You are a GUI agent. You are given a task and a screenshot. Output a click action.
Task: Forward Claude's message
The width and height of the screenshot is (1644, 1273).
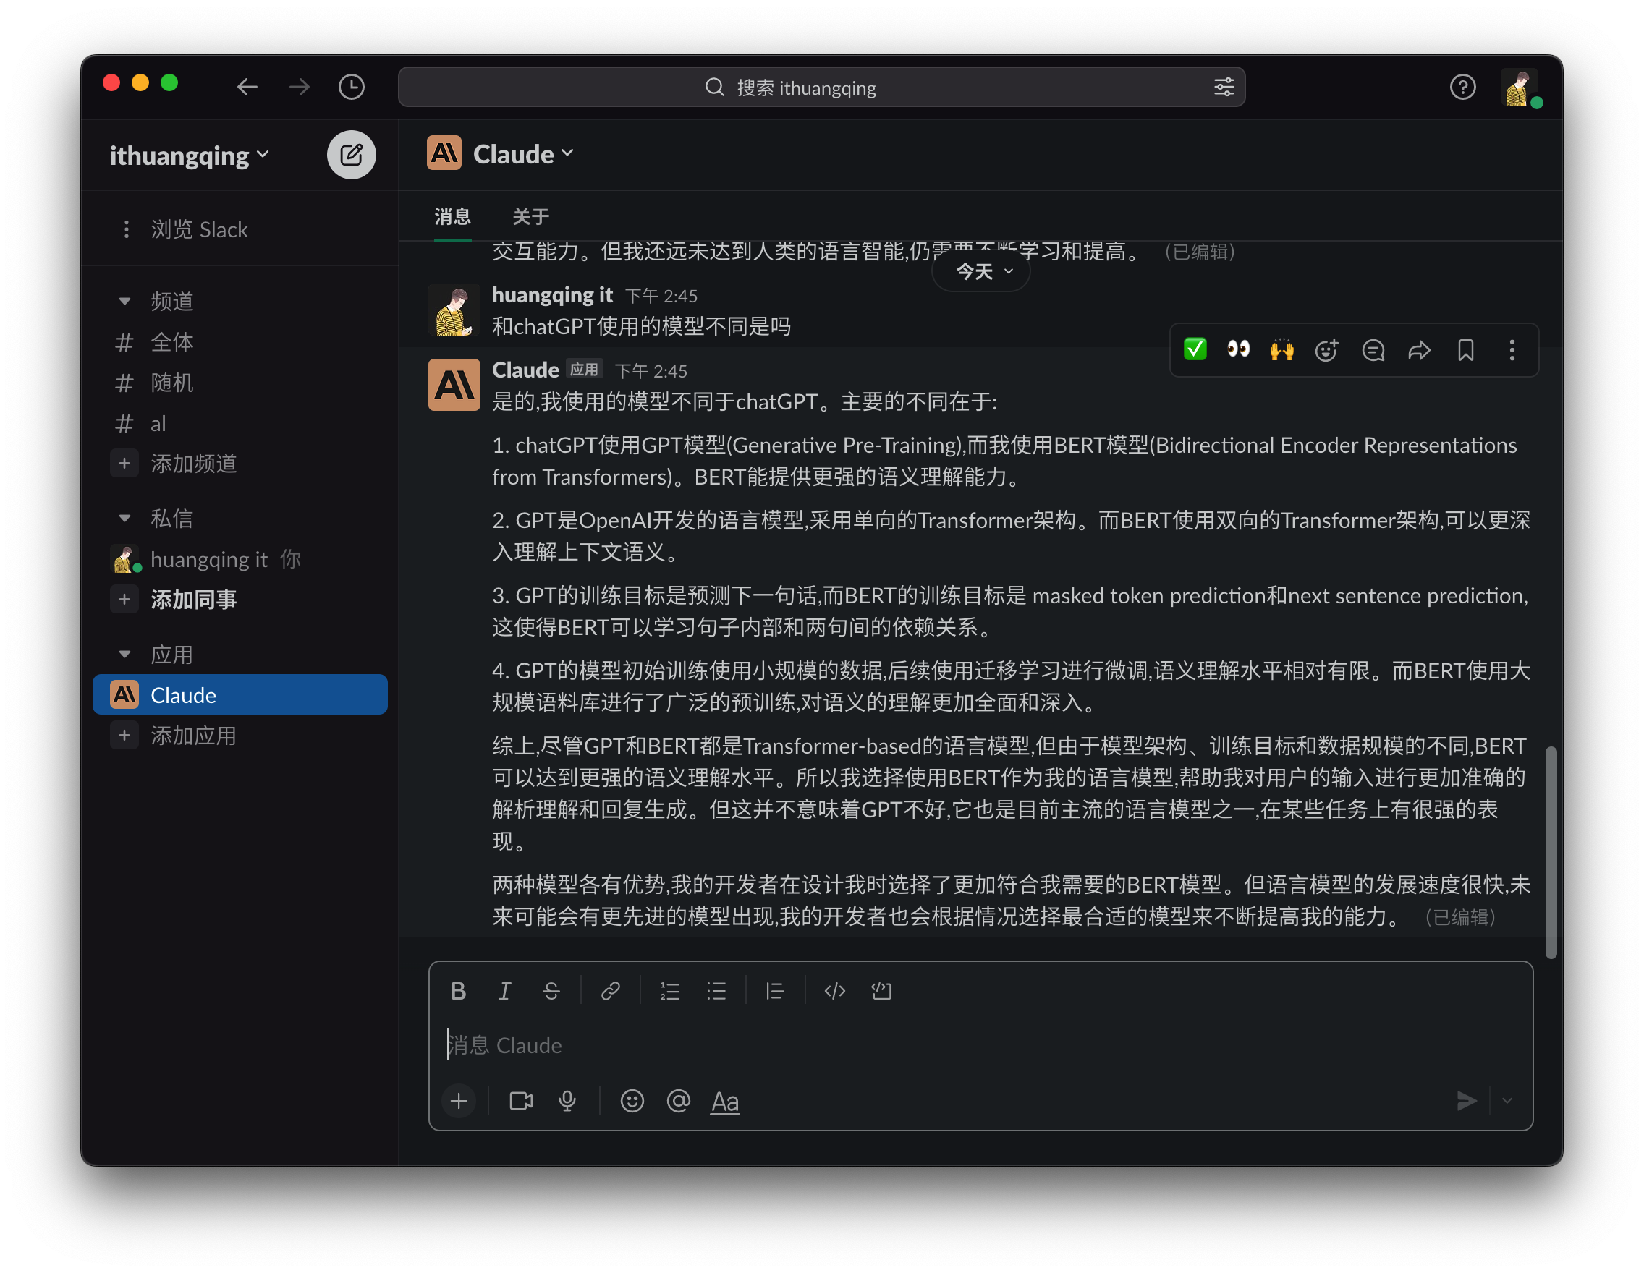(x=1419, y=350)
